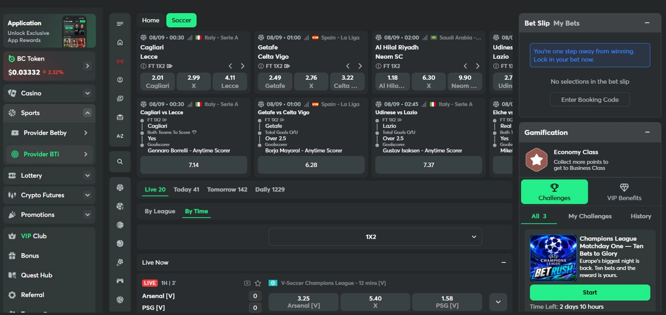Click the gift bonus icon in sidebar
This screenshot has width=666, height=315.
(x=120, y=117)
